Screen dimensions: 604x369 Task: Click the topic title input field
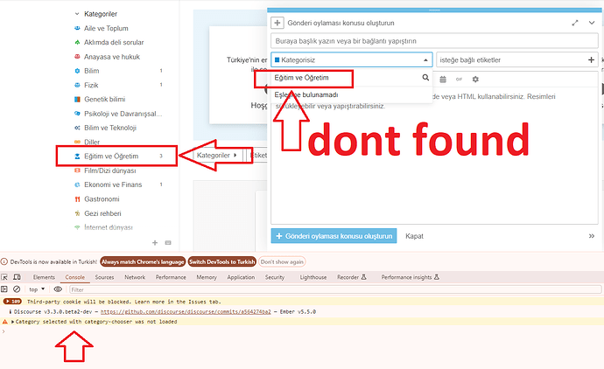pyautogui.click(x=434, y=41)
